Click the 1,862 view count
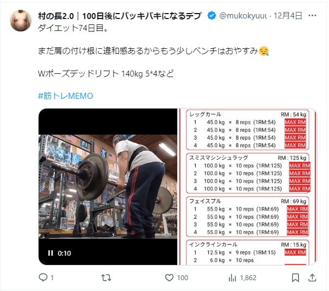 point(248,278)
